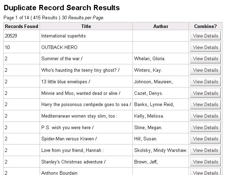Click the 30 Results per Page text
The image size is (225, 175).
83,17
